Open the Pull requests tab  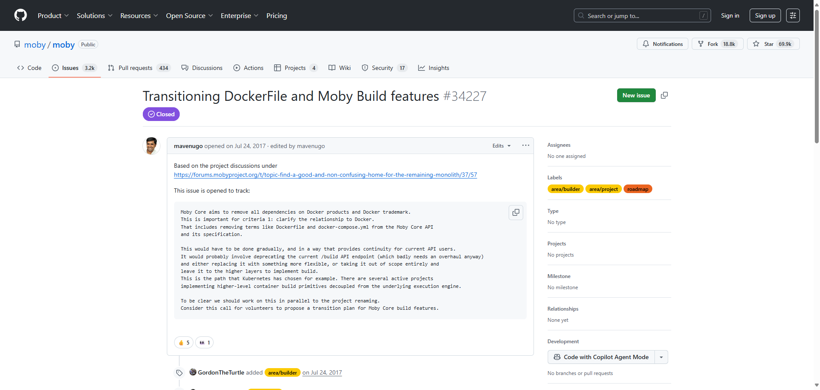coord(139,68)
